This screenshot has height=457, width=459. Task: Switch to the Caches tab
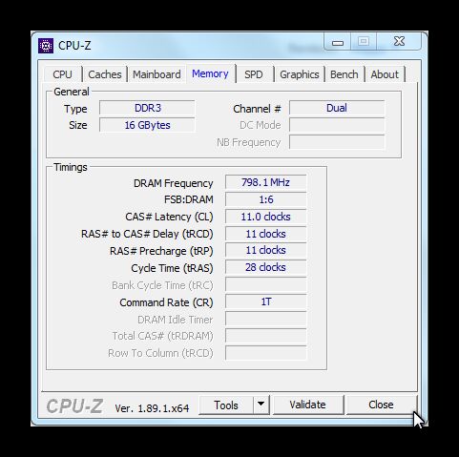pyautogui.click(x=105, y=74)
